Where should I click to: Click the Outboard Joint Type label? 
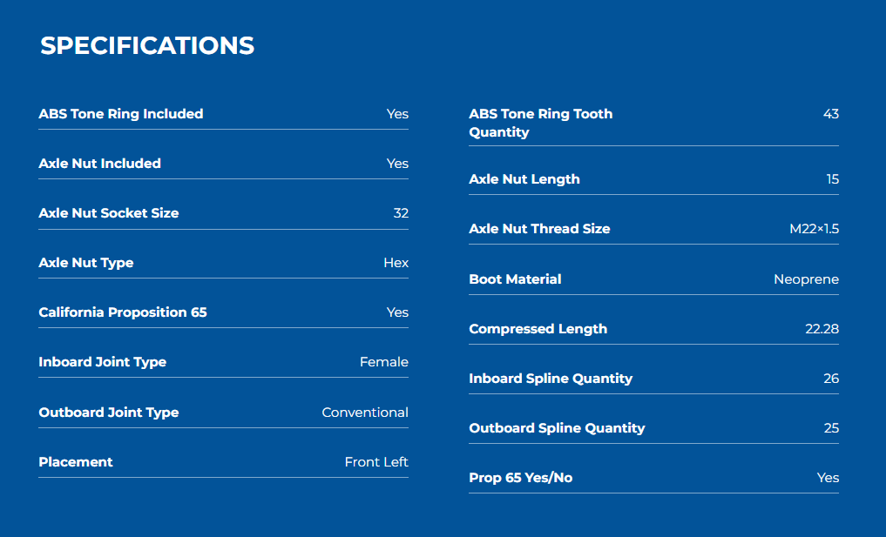[109, 413]
